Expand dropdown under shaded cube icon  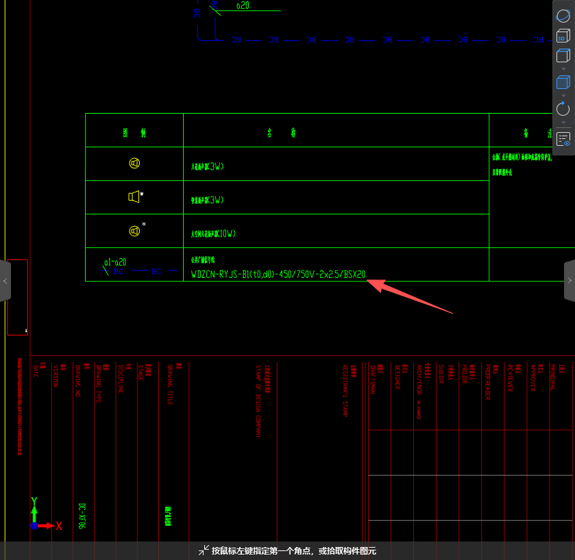pos(563,96)
